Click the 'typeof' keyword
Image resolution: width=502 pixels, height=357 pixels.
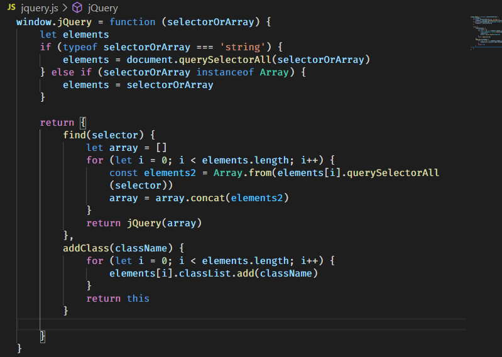(x=80, y=47)
